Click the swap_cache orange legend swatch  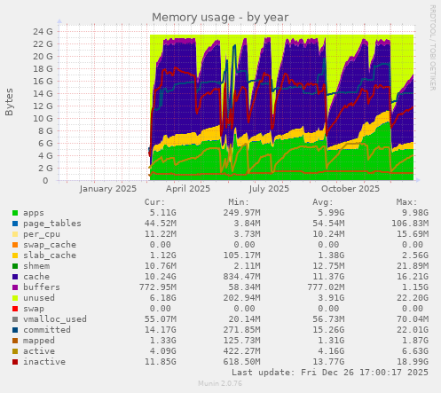[15, 245]
